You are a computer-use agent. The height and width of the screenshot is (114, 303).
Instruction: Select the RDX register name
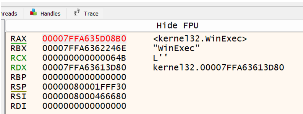[x=18, y=68]
